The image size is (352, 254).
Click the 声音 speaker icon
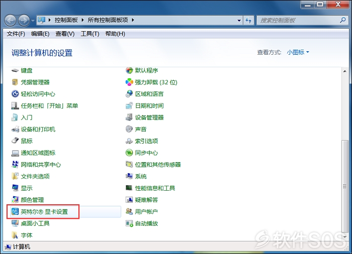(x=129, y=130)
